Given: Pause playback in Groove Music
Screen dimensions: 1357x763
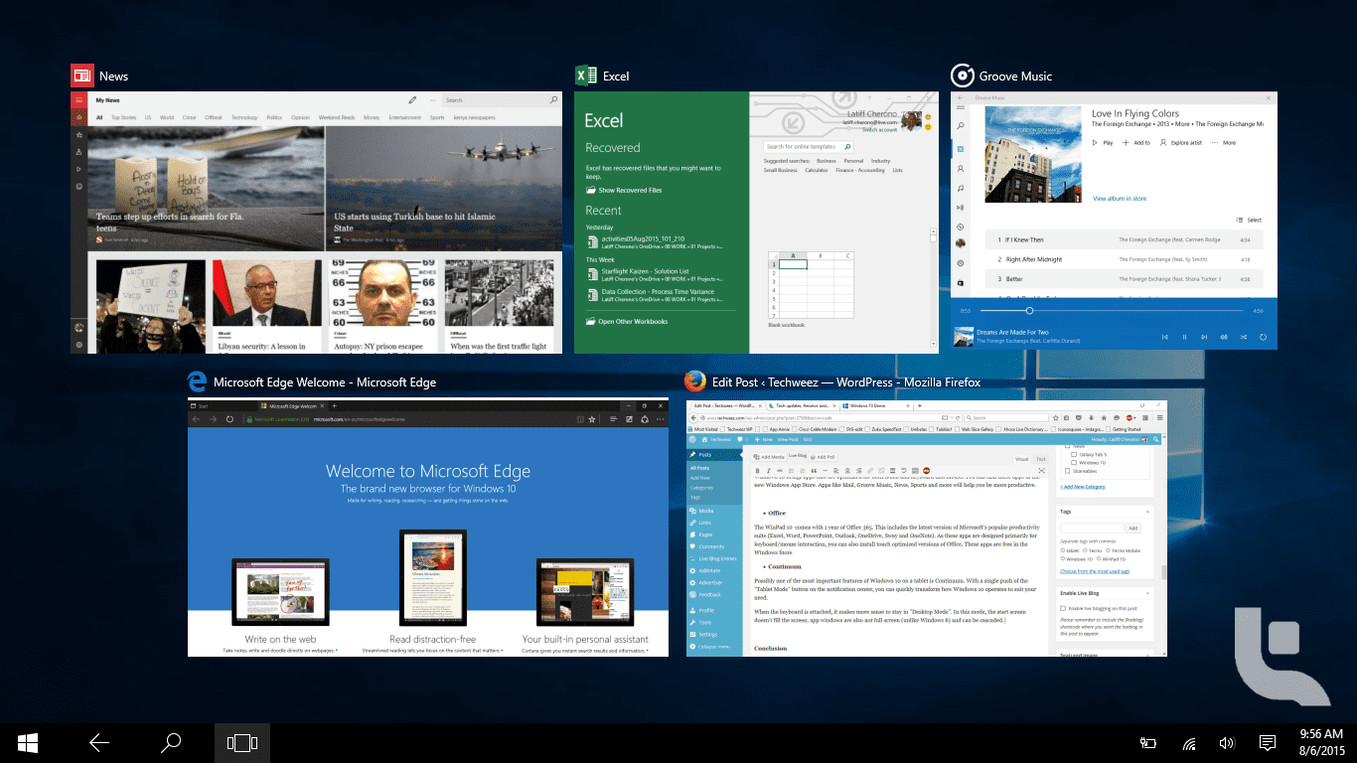Looking at the screenshot, I should 1185,337.
